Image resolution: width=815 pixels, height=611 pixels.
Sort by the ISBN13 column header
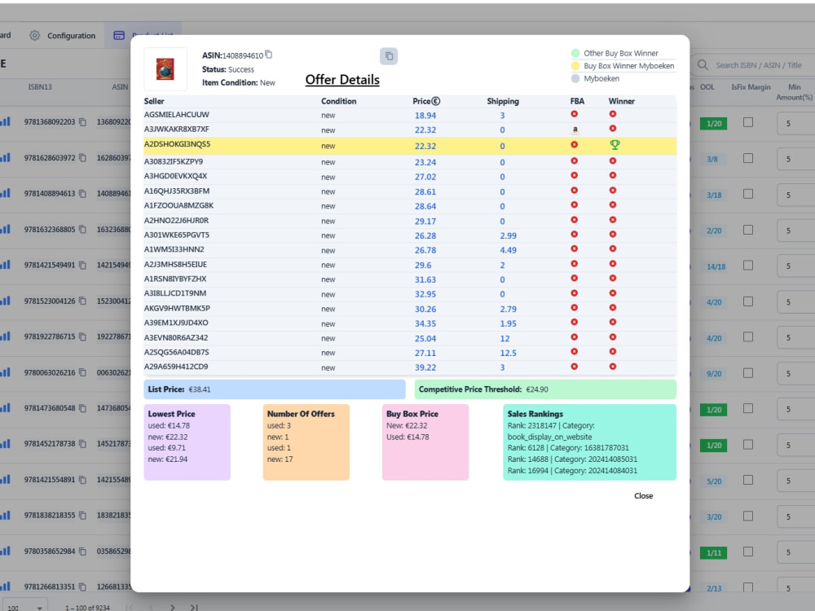(x=40, y=87)
